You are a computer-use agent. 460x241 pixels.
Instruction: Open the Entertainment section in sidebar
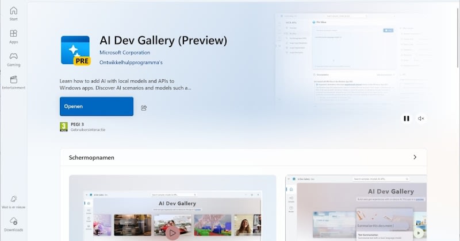pyautogui.click(x=13, y=83)
